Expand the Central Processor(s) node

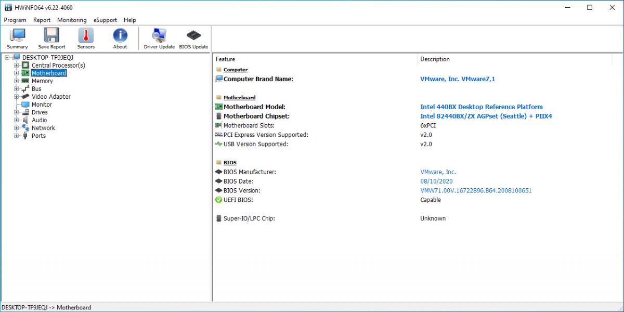17,66
